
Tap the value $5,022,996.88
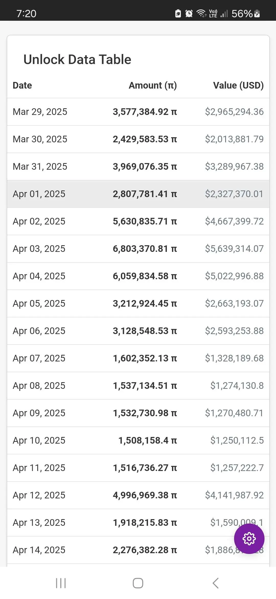pyautogui.click(x=234, y=276)
